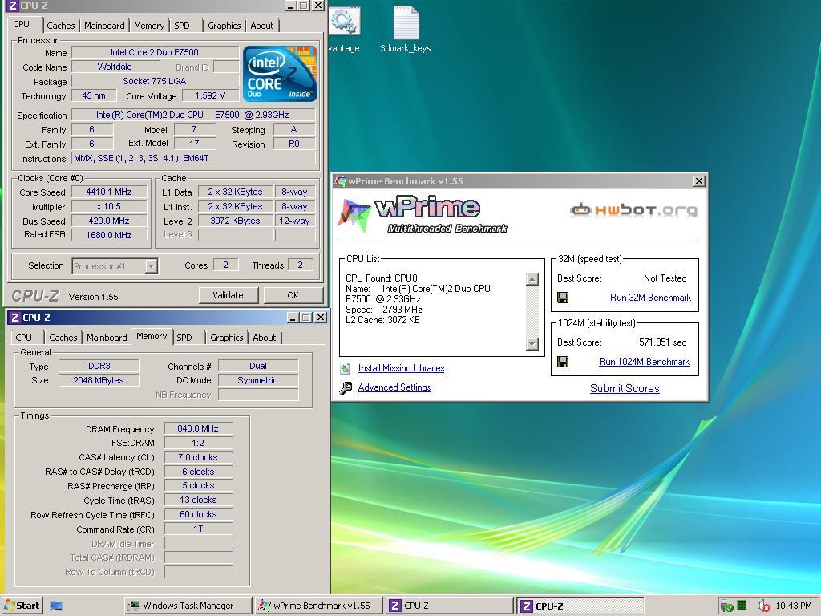Image resolution: width=821 pixels, height=616 pixels.
Task: Click the save icon under 1024M stability test
Action: click(563, 362)
